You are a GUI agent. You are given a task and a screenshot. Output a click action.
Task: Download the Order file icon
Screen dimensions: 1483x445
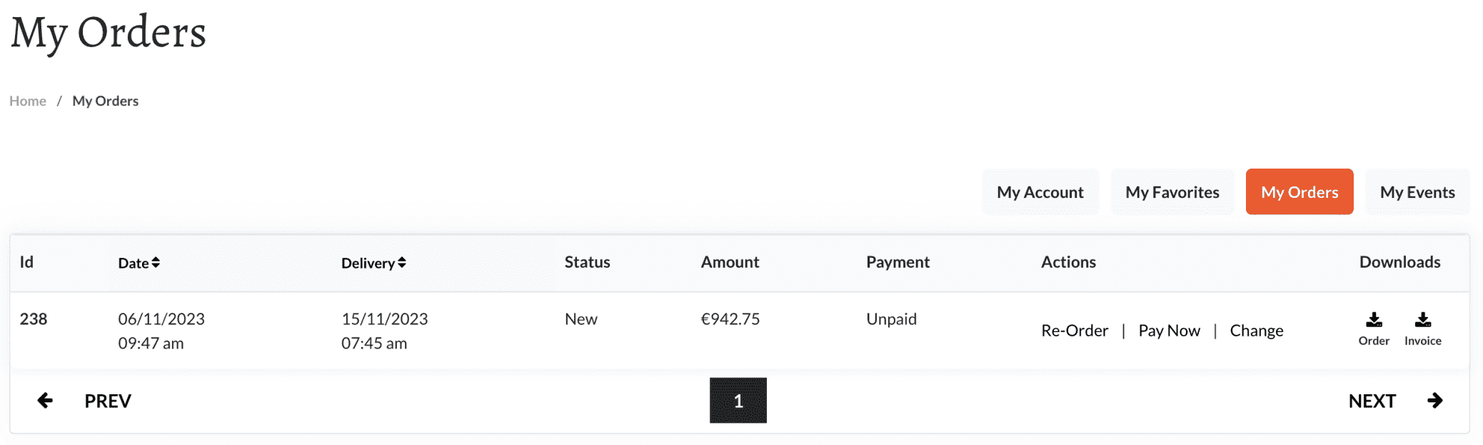1373,320
